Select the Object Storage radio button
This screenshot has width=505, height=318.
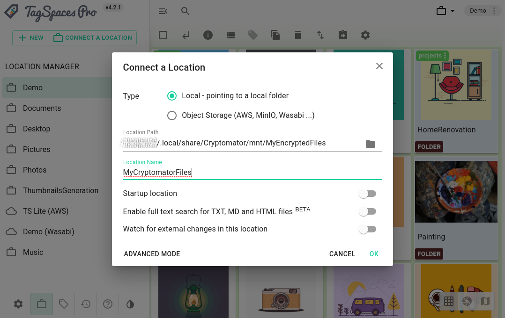(x=172, y=116)
